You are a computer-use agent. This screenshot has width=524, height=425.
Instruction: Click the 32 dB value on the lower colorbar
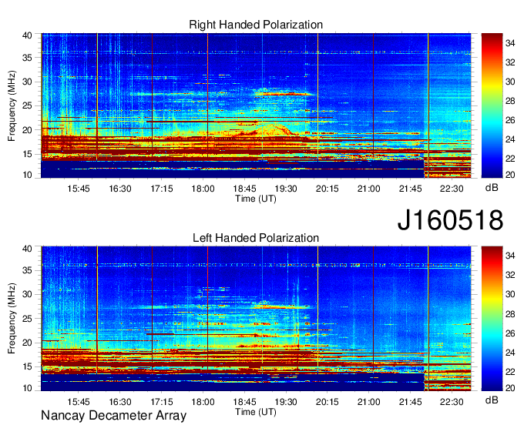[510, 275]
